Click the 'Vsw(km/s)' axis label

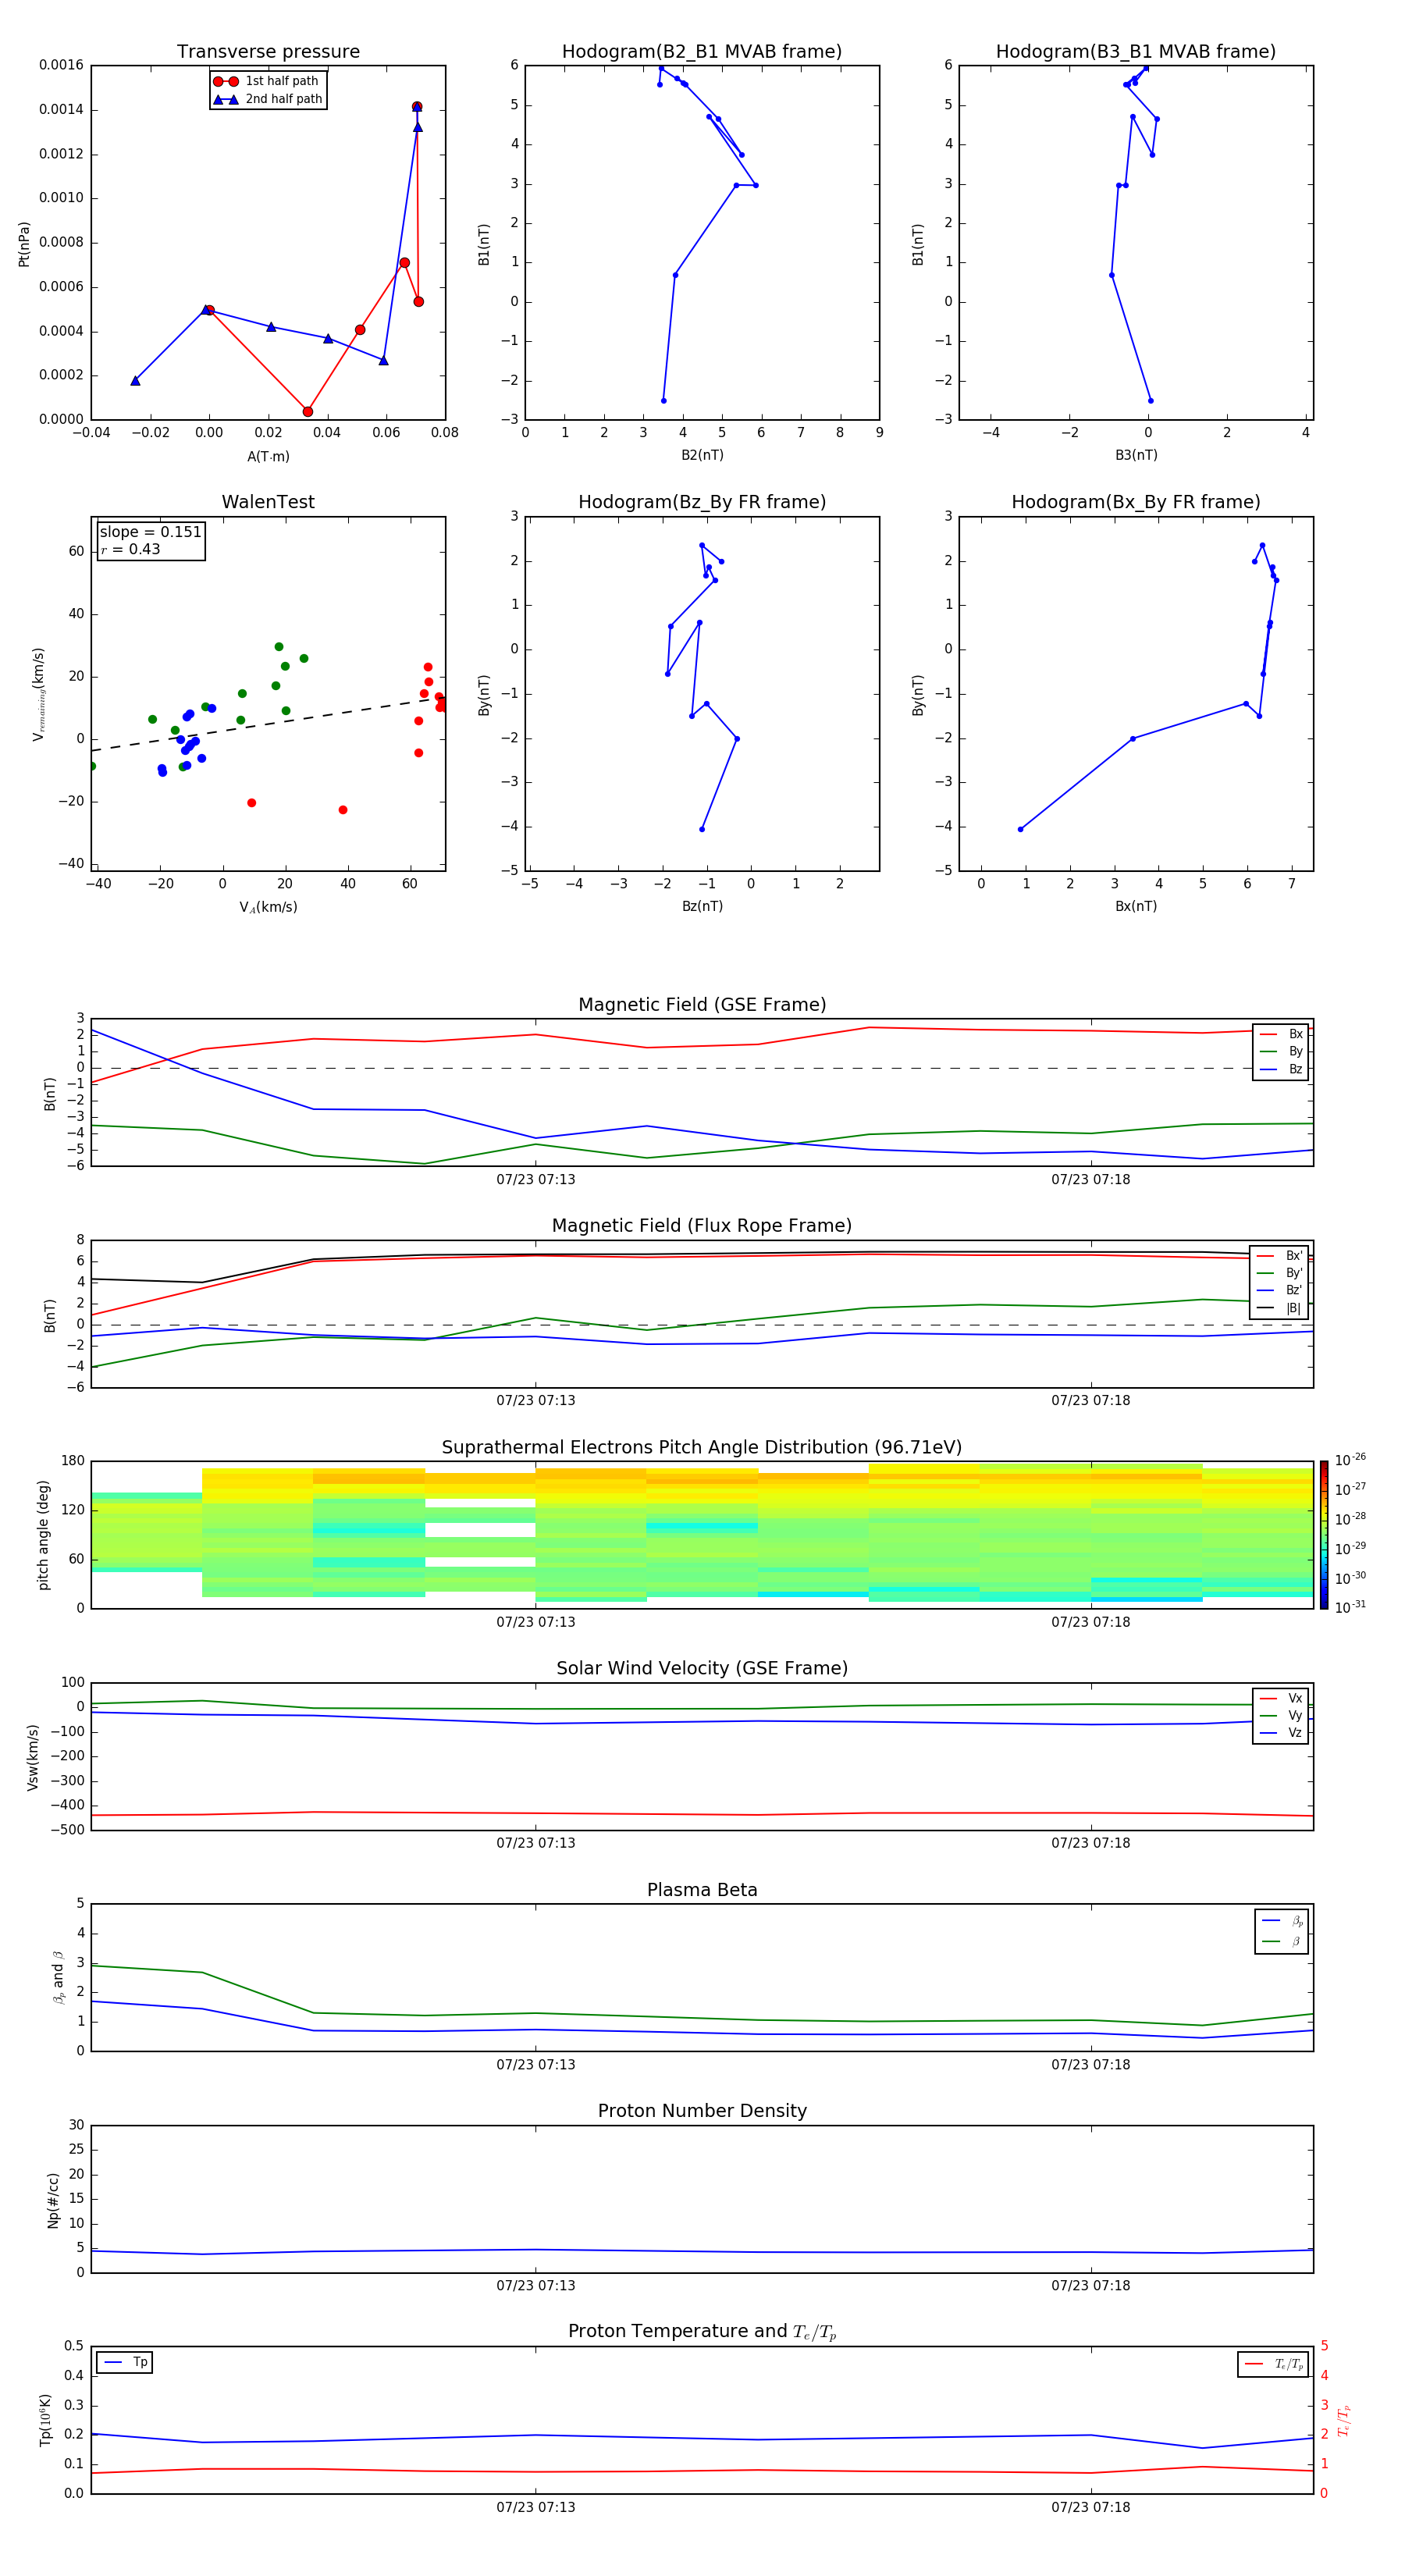tap(33, 1757)
